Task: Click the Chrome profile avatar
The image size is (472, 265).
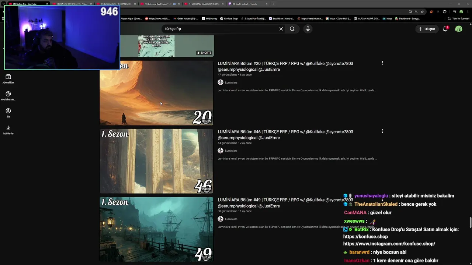Action: (x=461, y=12)
